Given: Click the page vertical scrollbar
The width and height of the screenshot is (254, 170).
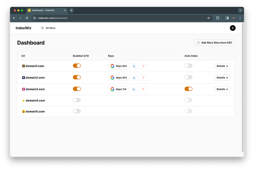Looking at the screenshot, I should [243, 88].
